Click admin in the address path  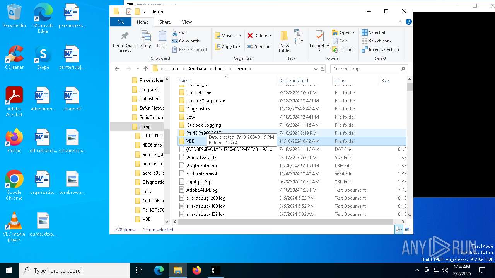click(173, 69)
